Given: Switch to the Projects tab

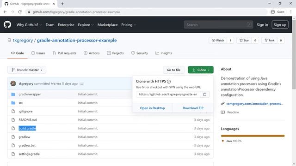Looking at the screenshot, I should 115,53.
